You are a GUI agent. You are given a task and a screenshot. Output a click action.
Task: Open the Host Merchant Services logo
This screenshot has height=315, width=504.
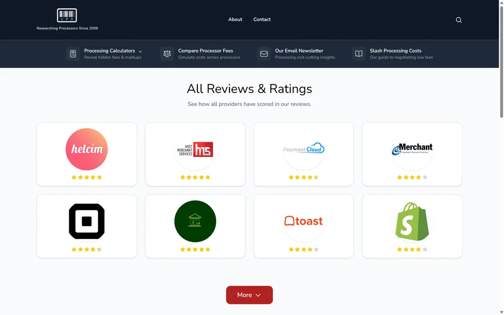coord(195,149)
